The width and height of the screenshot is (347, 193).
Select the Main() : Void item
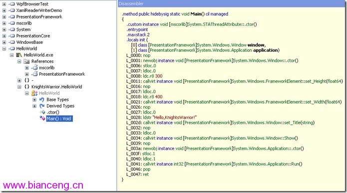click(59, 119)
